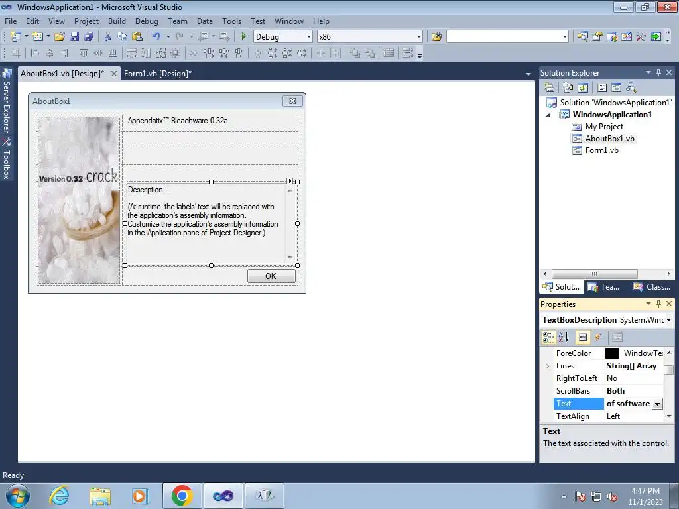679x509 pixels.
Task: Open the Tools menu
Action: click(231, 21)
